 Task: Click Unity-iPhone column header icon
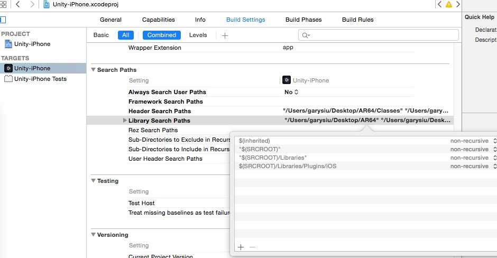click(x=286, y=80)
